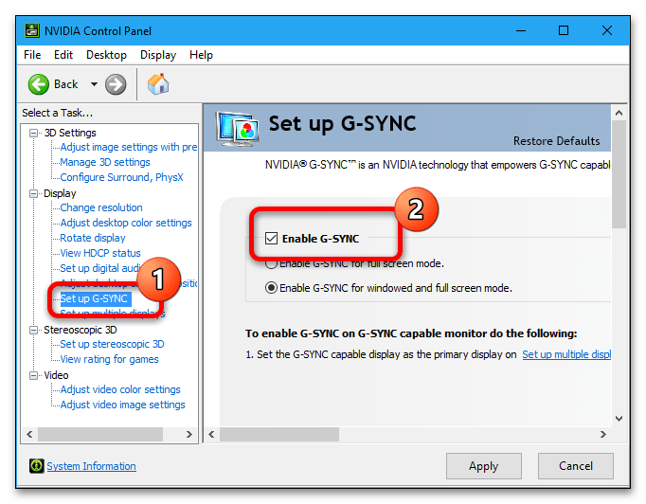Uncheck the Enable G-SYNC checkbox
Screen dimensions: 646x504
coord(271,238)
